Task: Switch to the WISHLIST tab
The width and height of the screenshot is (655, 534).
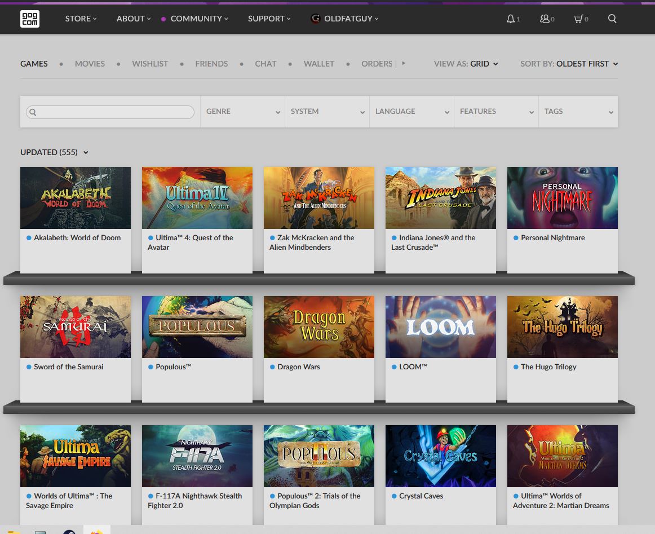Action: (x=150, y=64)
